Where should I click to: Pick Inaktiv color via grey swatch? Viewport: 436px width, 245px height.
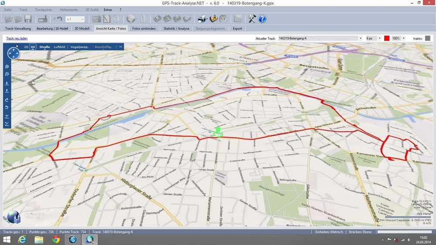pyautogui.click(x=428, y=38)
